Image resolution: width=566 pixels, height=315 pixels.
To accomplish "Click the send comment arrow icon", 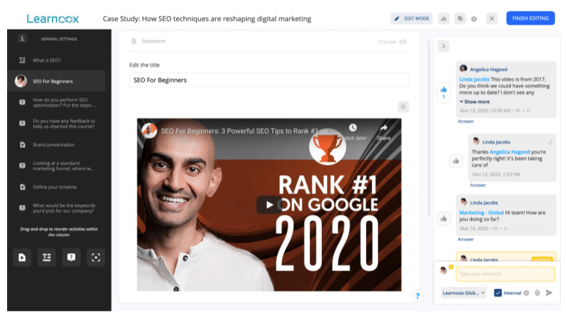I will (549, 293).
